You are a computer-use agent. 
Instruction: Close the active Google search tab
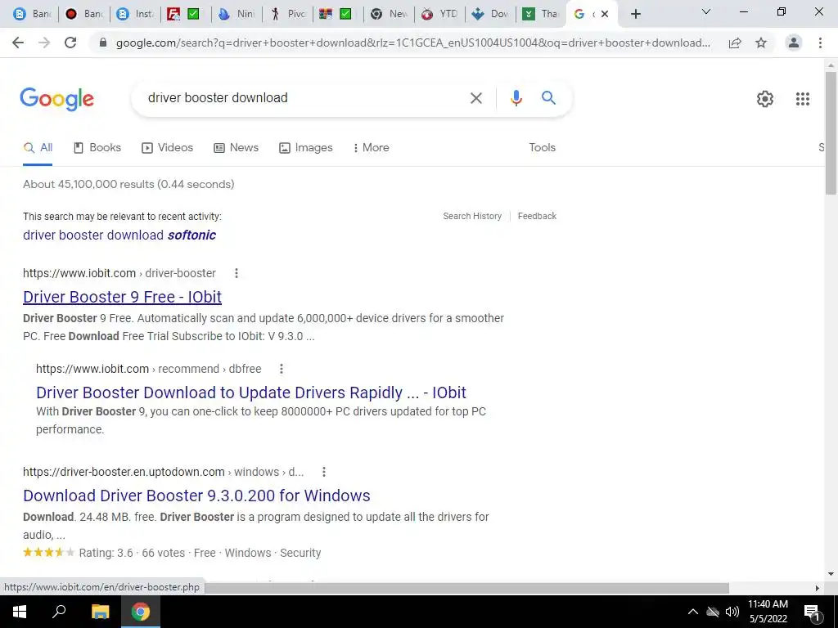[605, 14]
